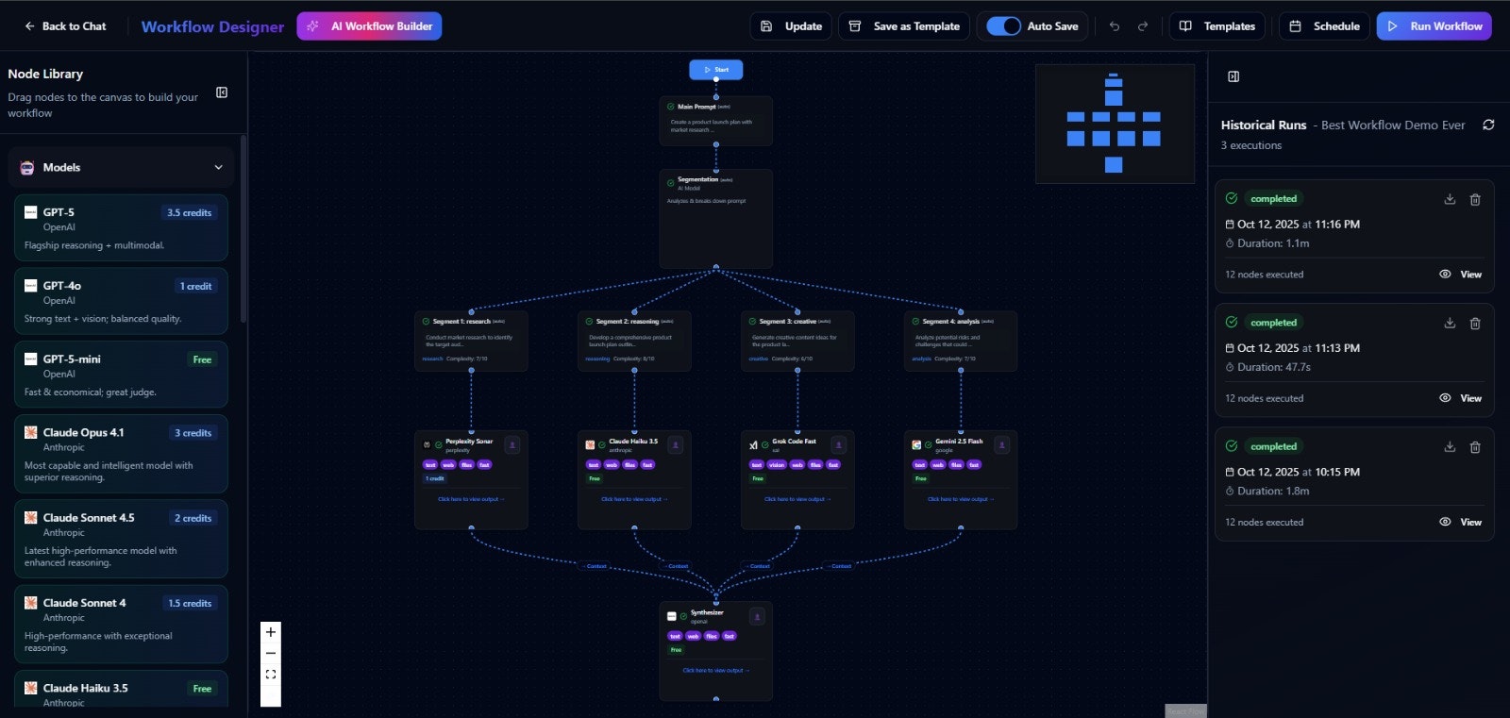The height and width of the screenshot is (718, 1510).
Task: Toggle the Auto Save switch
Action: (x=1003, y=26)
